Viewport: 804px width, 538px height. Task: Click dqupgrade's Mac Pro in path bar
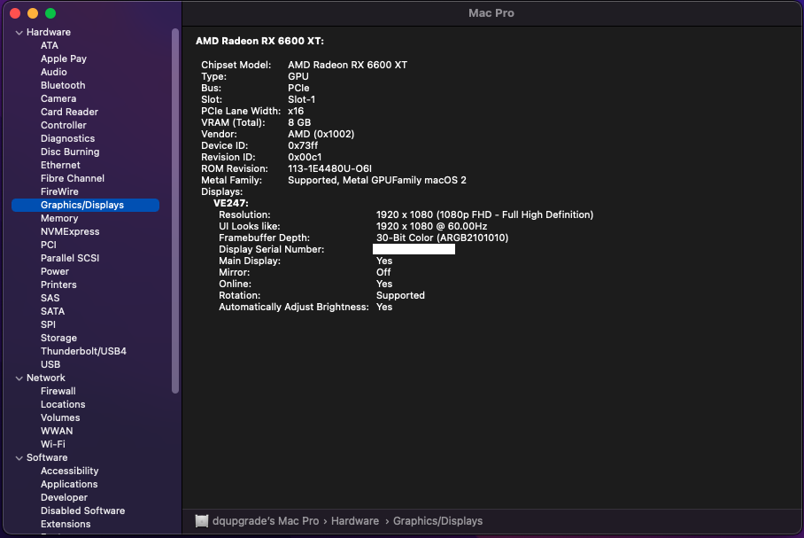[265, 521]
